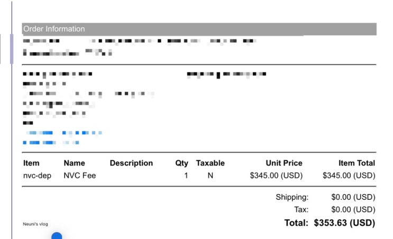Click the Qty column header
The image size is (393, 239).
tap(181, 163)
